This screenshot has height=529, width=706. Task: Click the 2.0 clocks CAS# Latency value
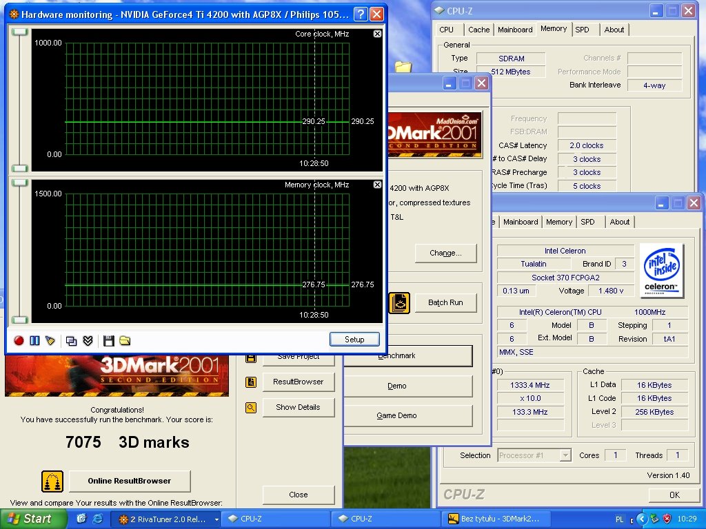coord(586,145)
